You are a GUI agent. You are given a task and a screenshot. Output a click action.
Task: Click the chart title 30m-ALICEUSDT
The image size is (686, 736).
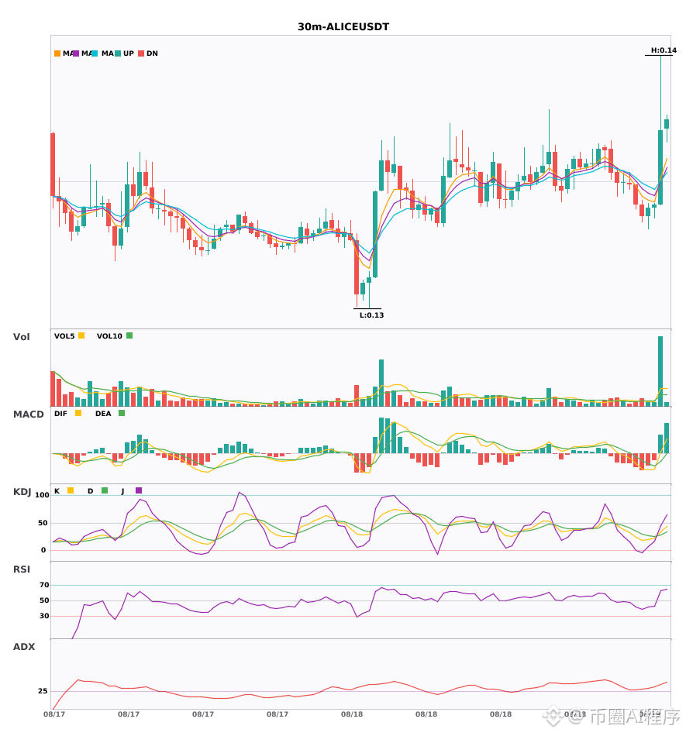[343, 27]
